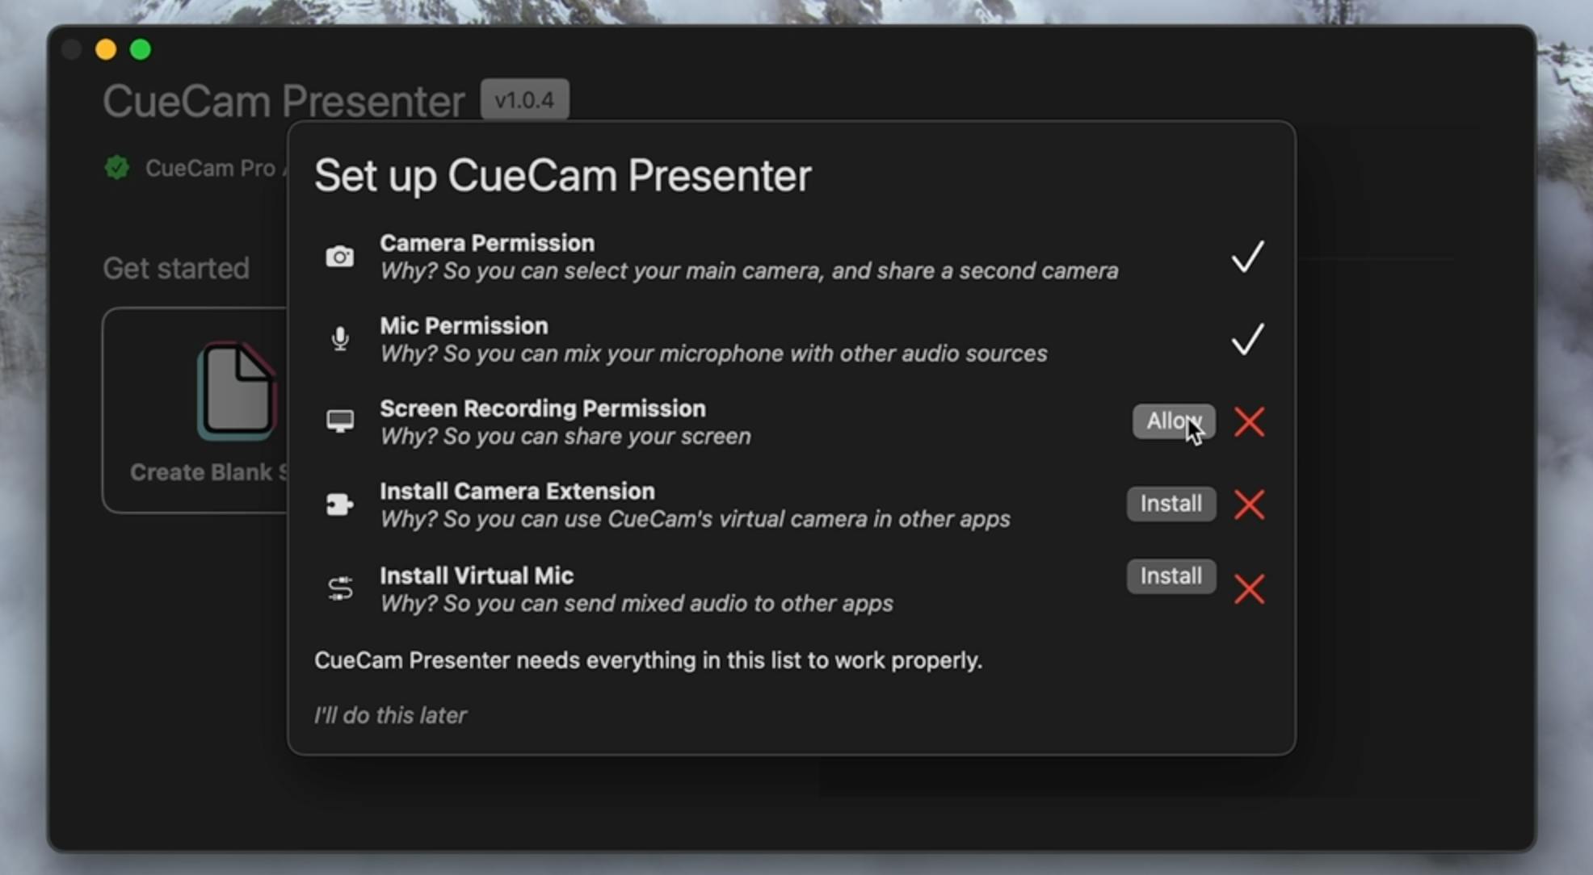
Task: Zoom the window with the green button
Action: tap(141, 50)
